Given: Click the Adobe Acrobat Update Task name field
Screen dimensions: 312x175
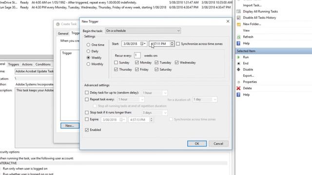Looking at the screenshot, I should [x=34, y=71].
